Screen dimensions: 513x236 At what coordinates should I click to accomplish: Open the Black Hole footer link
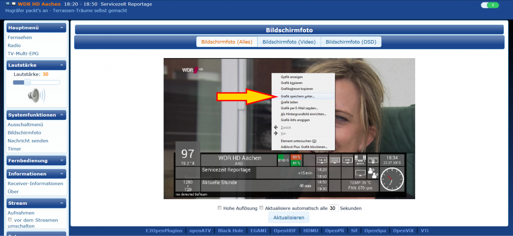(231, 231)
